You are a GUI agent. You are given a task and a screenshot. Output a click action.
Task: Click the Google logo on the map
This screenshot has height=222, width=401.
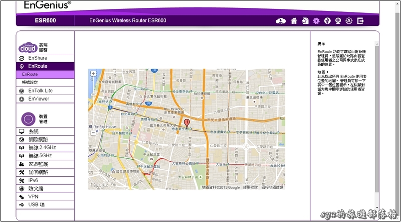[x=99, y=185]
